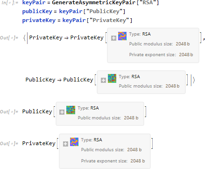This screenshot has height=169, width=205.
Task: Click the purple key icon in the last PrivateKey output
Action: 74,142
